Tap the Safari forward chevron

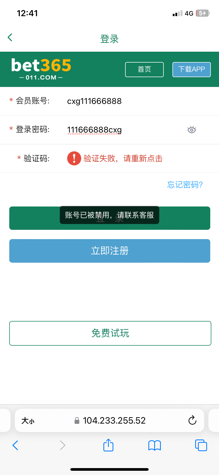(62, 445)
